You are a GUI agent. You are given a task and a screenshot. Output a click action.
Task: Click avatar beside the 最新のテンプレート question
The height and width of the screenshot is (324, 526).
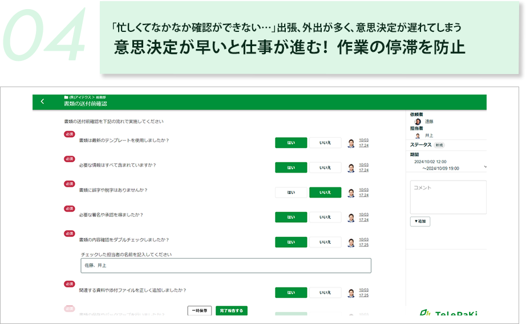[x=351, y=143]
